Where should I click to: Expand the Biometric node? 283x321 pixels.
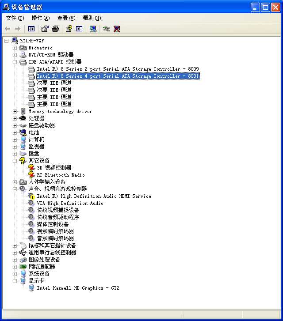tap(15, 48)
